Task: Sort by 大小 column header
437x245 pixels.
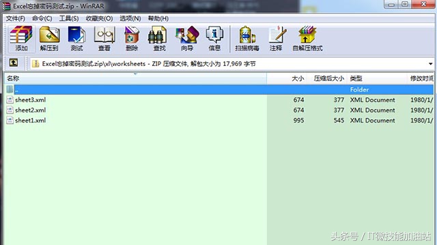Action: (286, 78)
